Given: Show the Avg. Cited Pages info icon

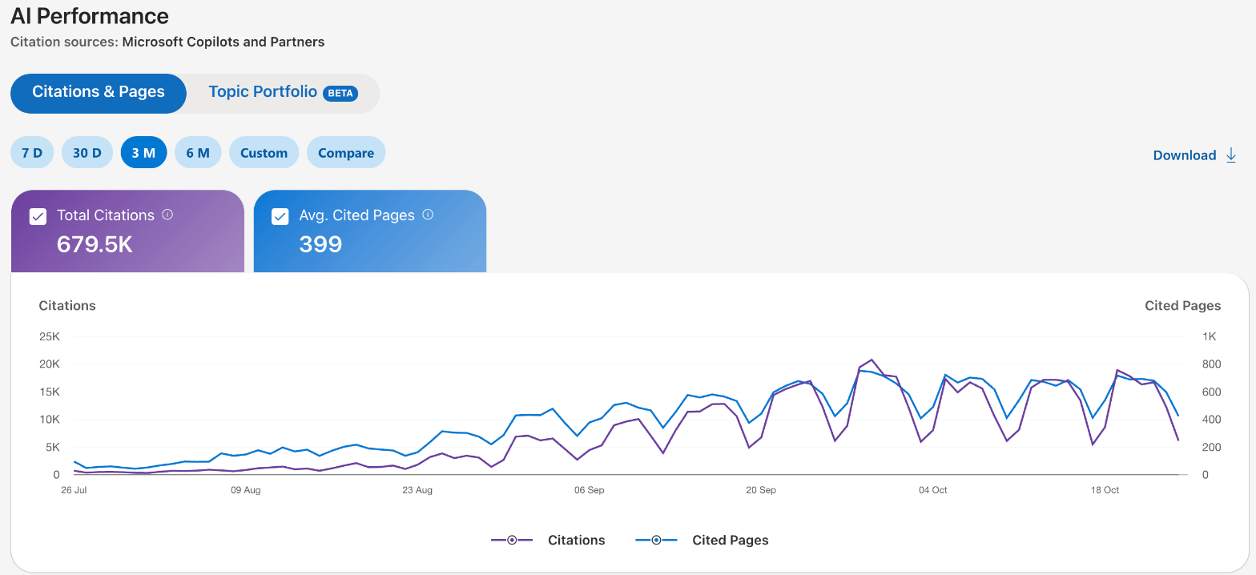Looking at the screenshot, I should (428, 215).
